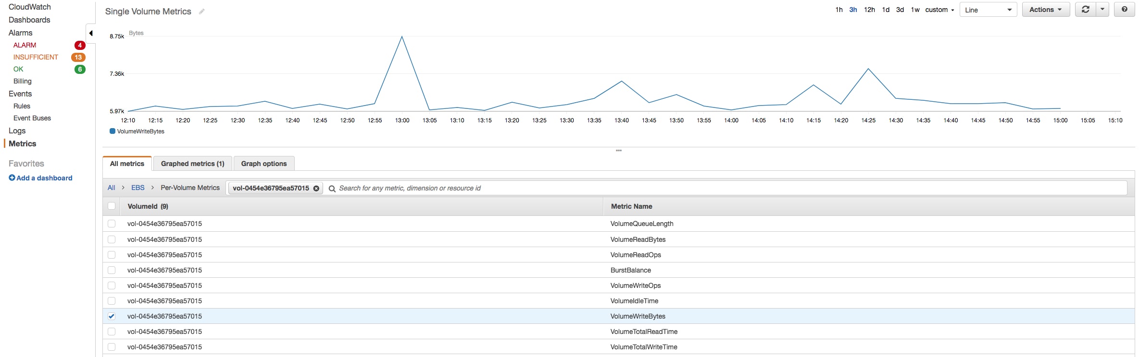Click the red ALARM count badge
The image size is (1139, 357).
(x=80, y=45)
